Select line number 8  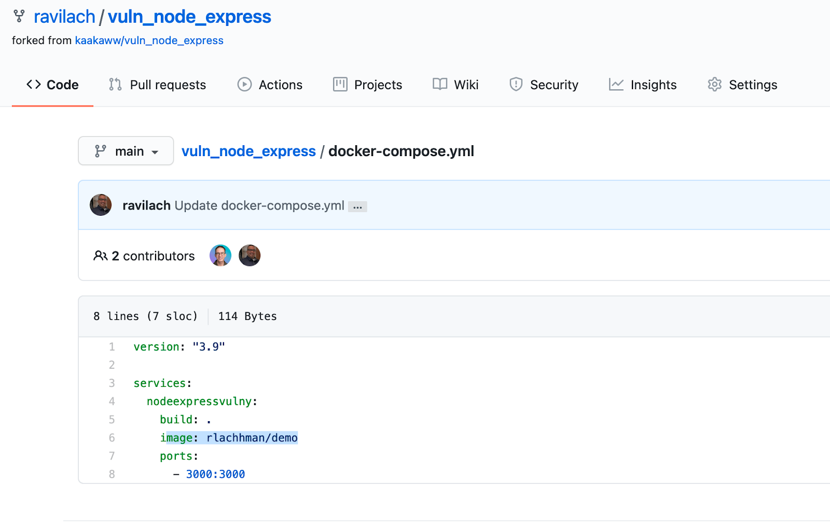tap(112, 474)
